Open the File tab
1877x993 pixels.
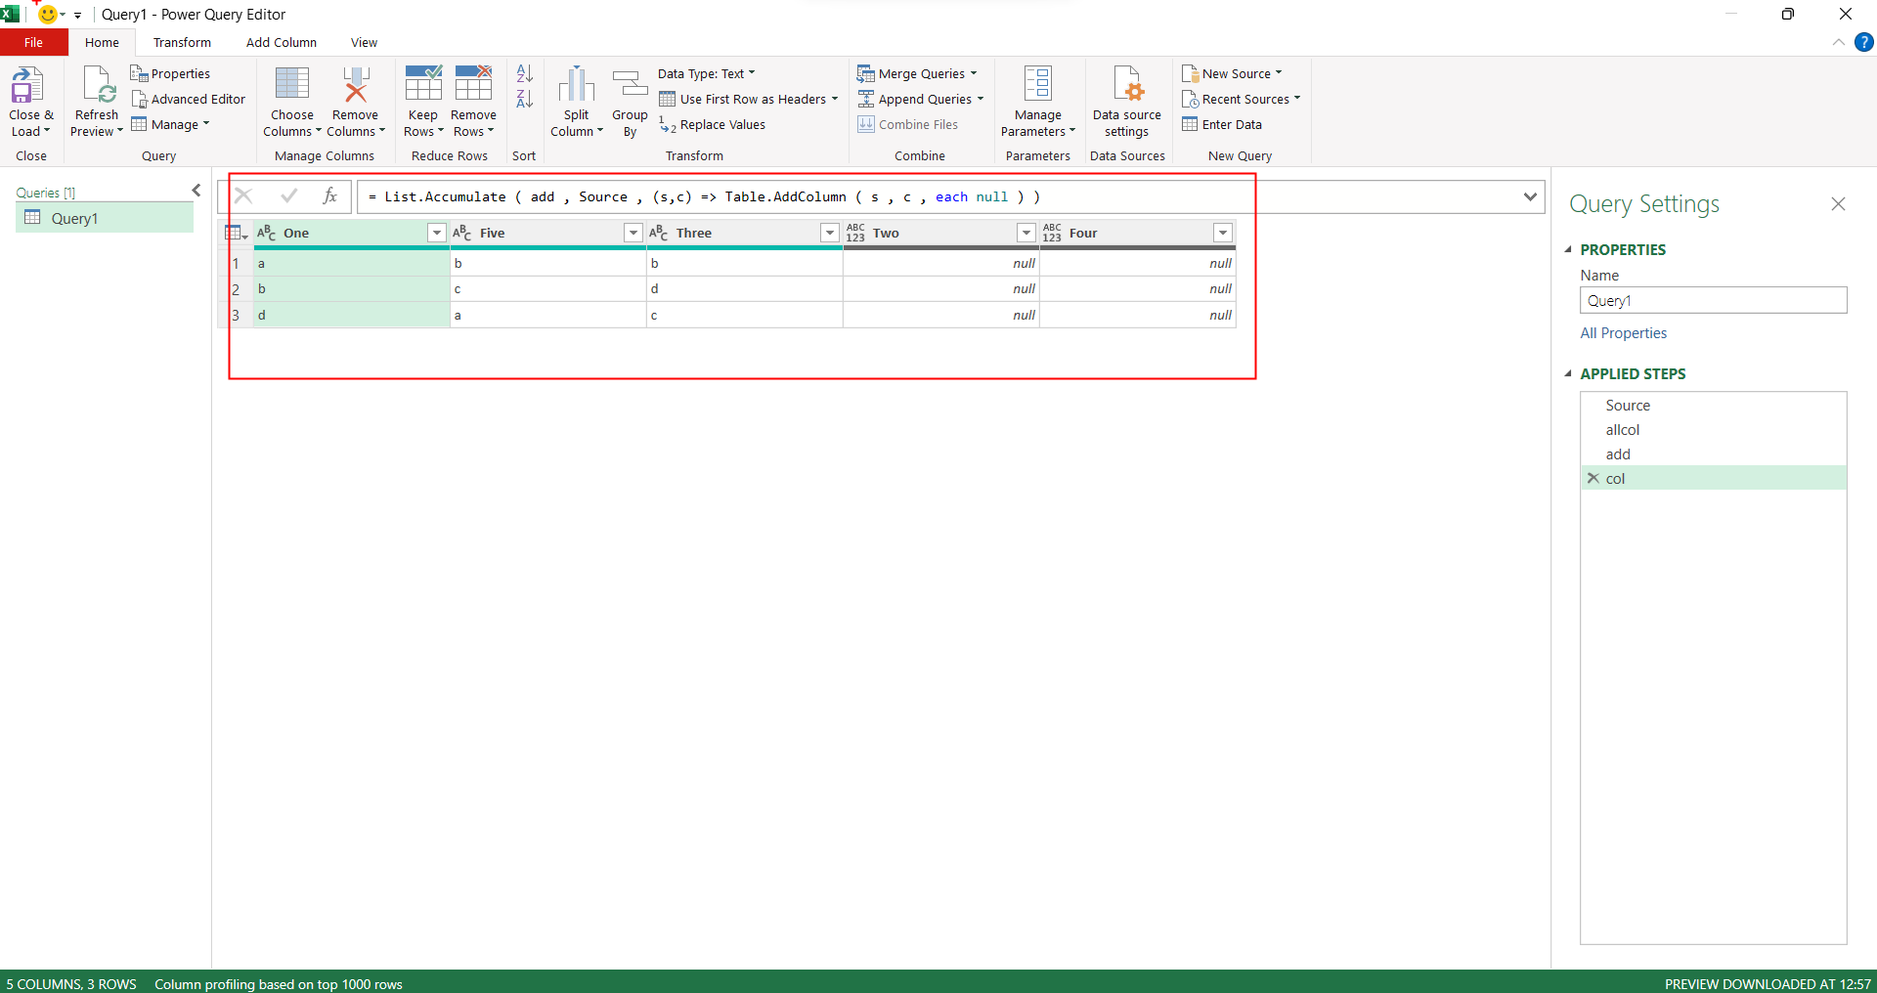pyautogui.click(x=34, y=42)
